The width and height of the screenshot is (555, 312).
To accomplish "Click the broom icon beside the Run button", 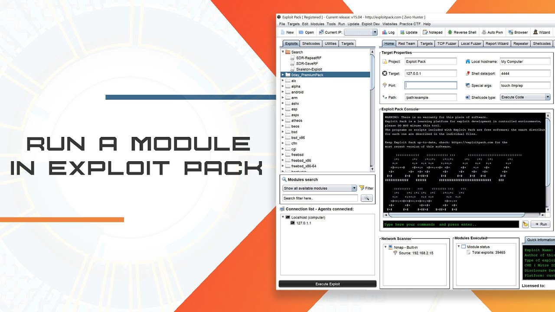I will pos(525,224).
